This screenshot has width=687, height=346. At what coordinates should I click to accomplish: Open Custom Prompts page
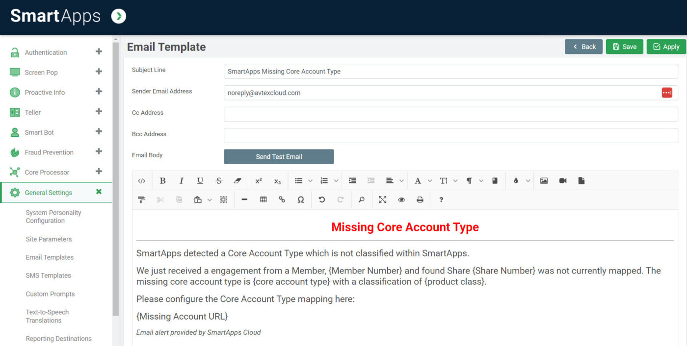coord(50,294)
